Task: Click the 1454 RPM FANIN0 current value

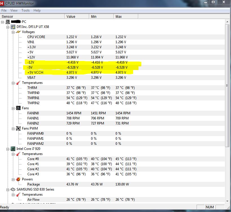Action: [74, 113]
